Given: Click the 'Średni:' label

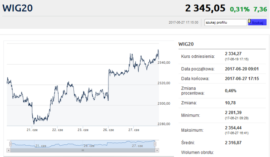Looking at the screenshot, I should (x=188, y=143).
